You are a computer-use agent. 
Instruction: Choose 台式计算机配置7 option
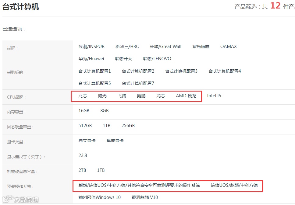(138, 83)
